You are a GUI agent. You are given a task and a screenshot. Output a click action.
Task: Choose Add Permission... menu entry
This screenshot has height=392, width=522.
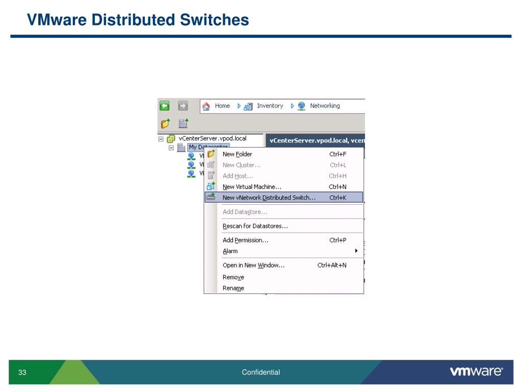pyautogui.click(x=284, y=240)
